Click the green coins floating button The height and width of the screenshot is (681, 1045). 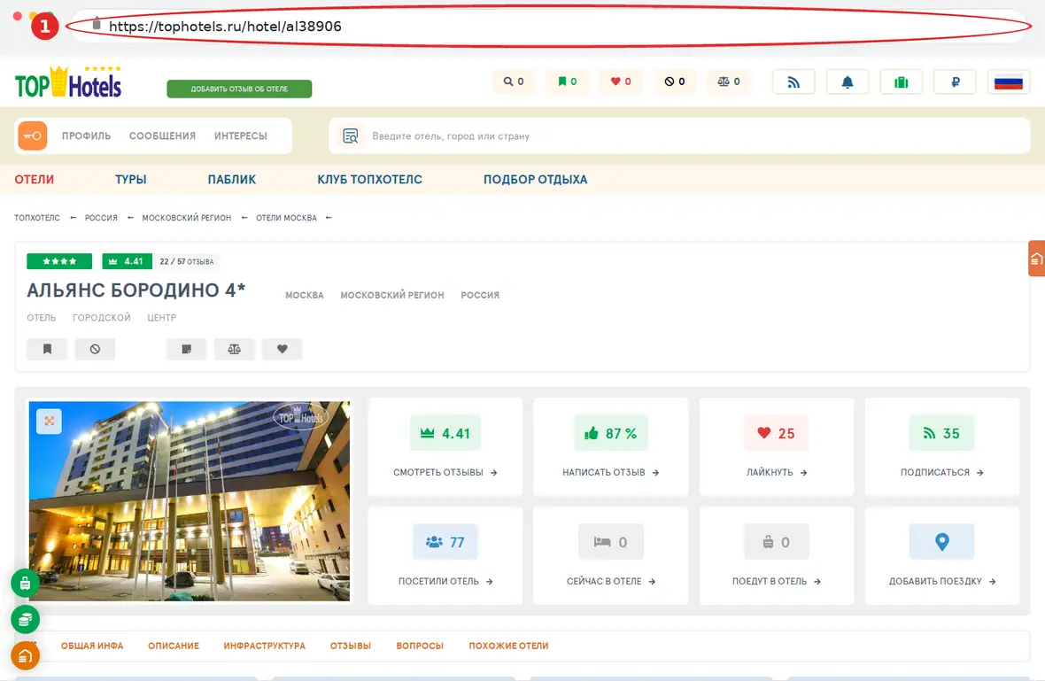point(26,620)
